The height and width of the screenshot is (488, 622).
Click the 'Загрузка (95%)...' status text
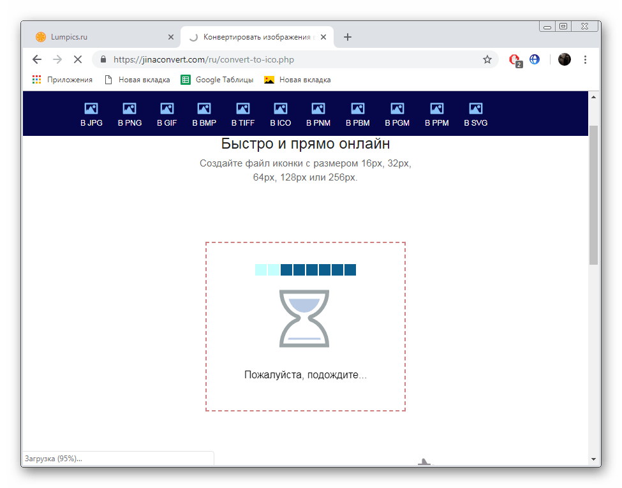(53, 459)
